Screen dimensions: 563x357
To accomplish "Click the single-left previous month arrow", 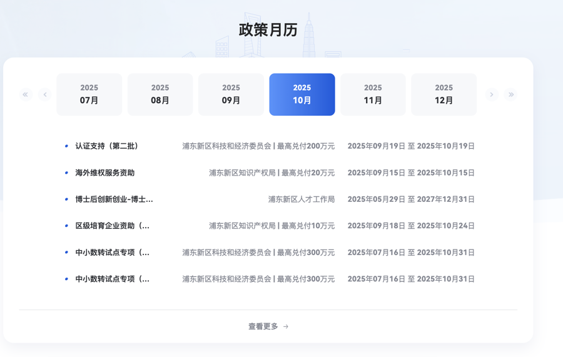I will pyautogui.click(x=45, y=94).
